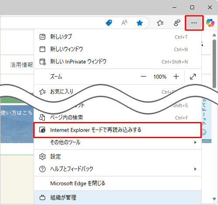This screenshot has width=218, height=205.
Task: Decrease zoom with the minus button
Action: point(143,76)
